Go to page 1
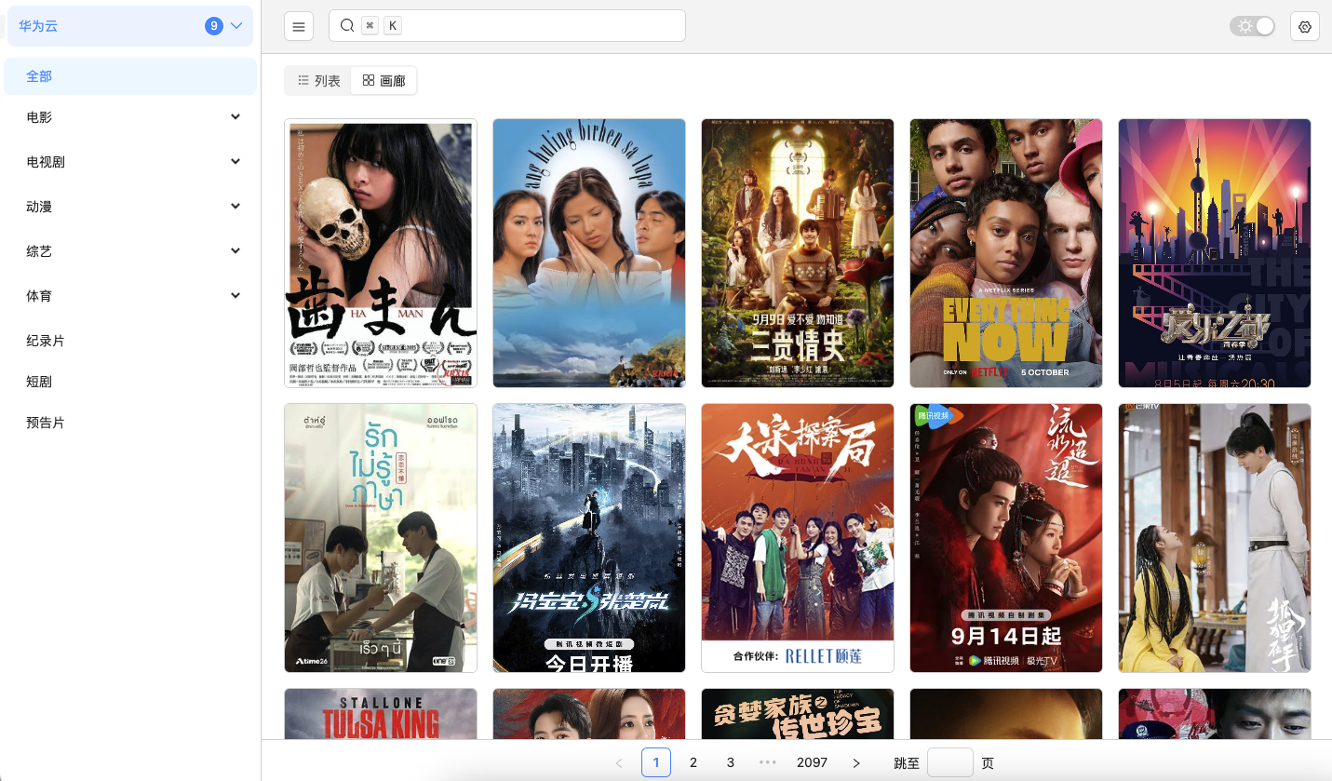 [x=656, y=762]
